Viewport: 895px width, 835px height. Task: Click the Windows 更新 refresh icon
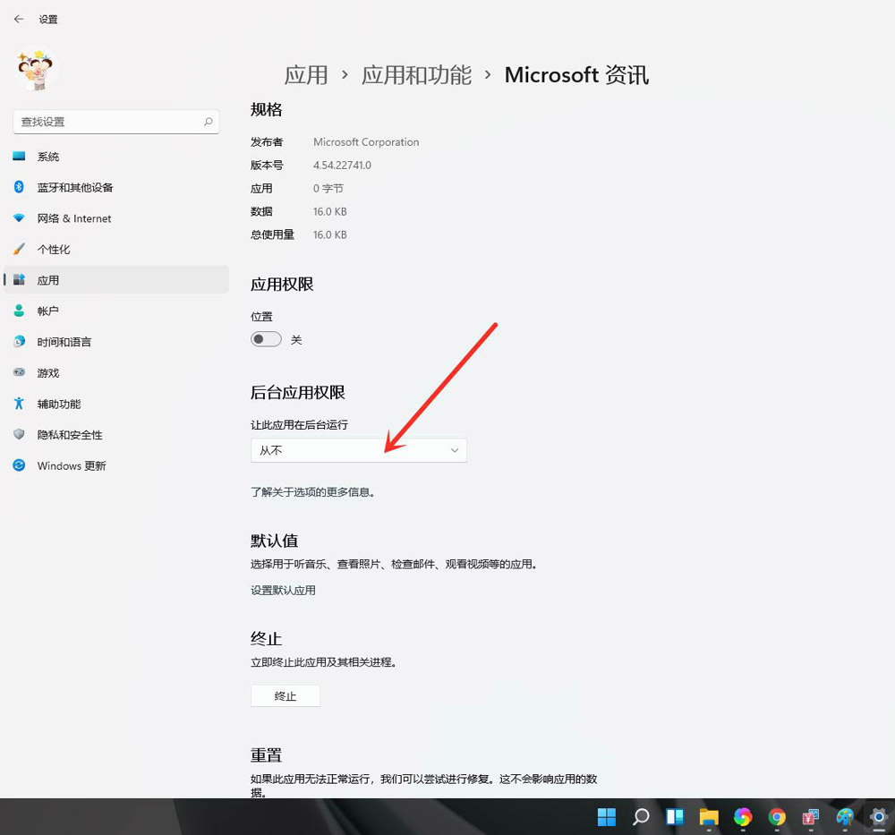click(x=19, y=465)
